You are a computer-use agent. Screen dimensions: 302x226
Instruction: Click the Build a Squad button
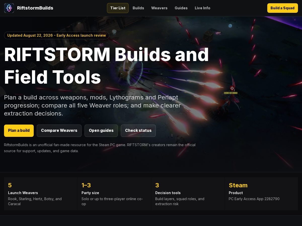click(283, 8)
